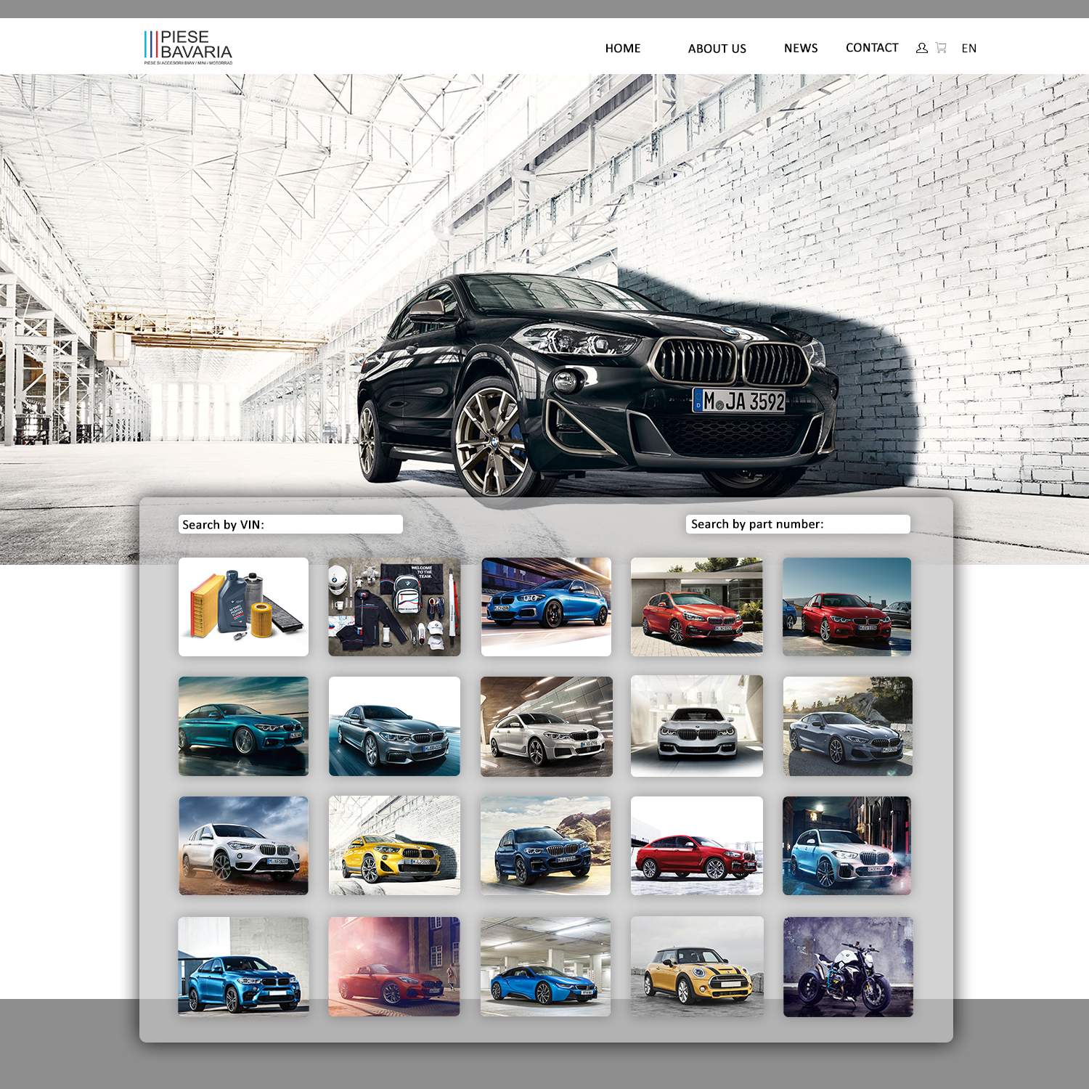This screenshot has height=1089, width=1089.
Task: Select the BMW lifestyle merchandise thumbnail
Action: tap(394, 607)
